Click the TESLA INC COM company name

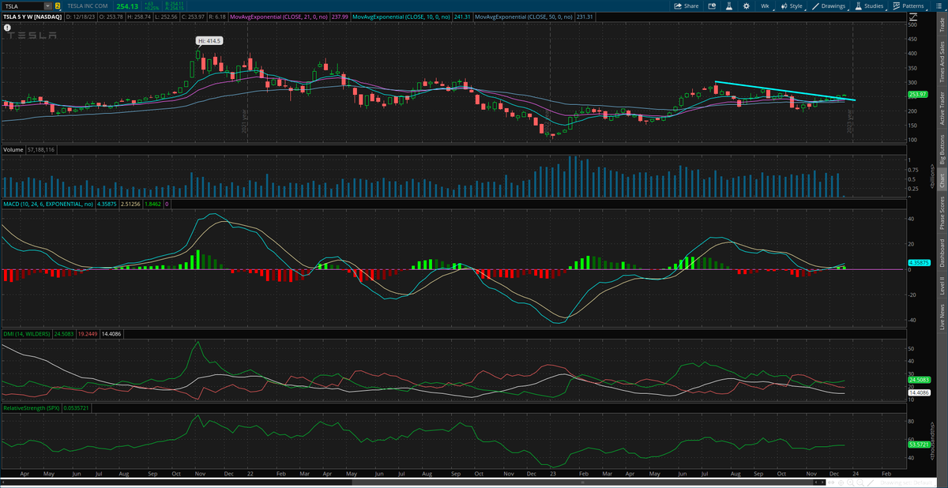88,6
